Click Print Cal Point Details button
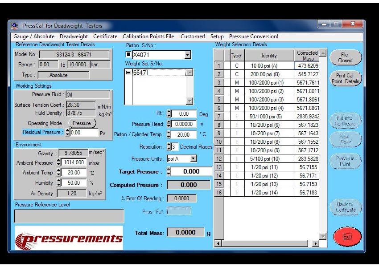This screenshot has height=267, width=379. [x=345, y=79]
